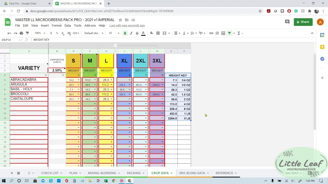The width and height of the screenshot is (328, 184).
Task: Activate the paint format tool
Action: (27, 33)
